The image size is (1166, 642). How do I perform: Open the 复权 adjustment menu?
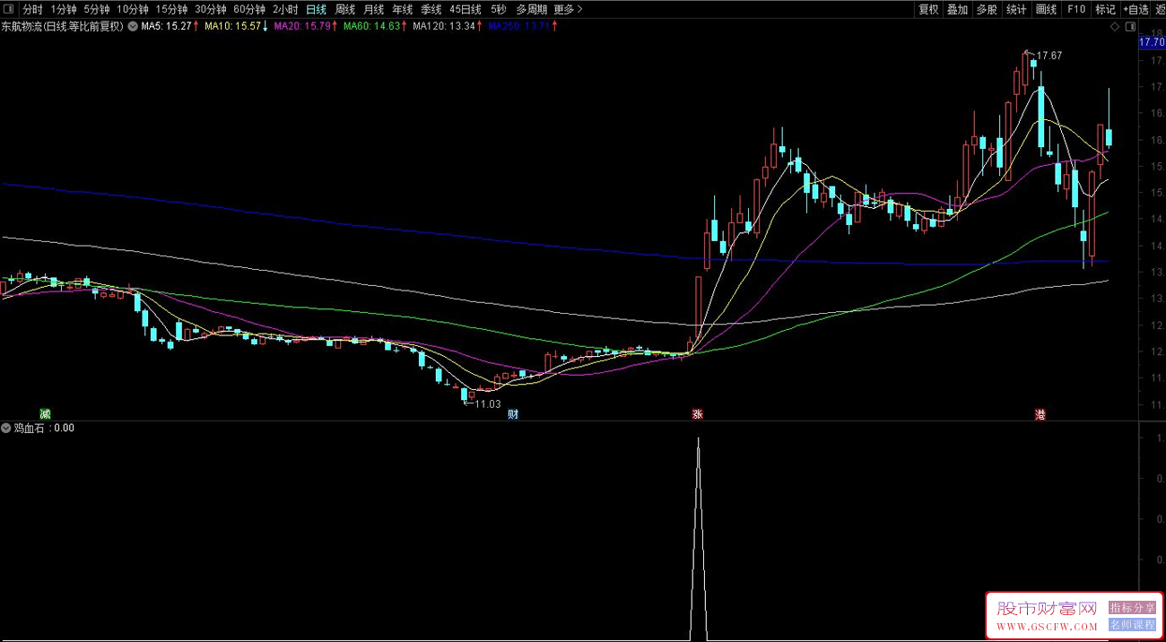coord(928,9)
